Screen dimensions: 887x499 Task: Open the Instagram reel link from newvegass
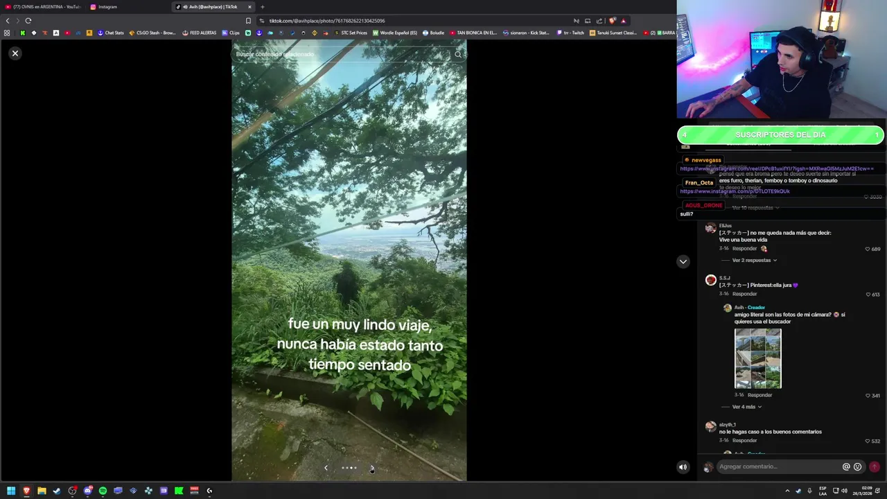pyautogui.click(x=777, y=168)
